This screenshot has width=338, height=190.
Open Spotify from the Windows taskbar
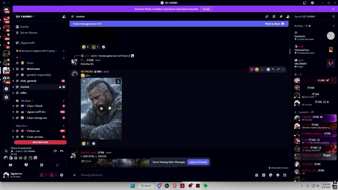click(x=206, y=186)
